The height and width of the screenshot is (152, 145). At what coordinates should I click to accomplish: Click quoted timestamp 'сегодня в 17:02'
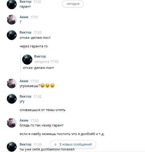pyautogui.click(x=46, y=62)
